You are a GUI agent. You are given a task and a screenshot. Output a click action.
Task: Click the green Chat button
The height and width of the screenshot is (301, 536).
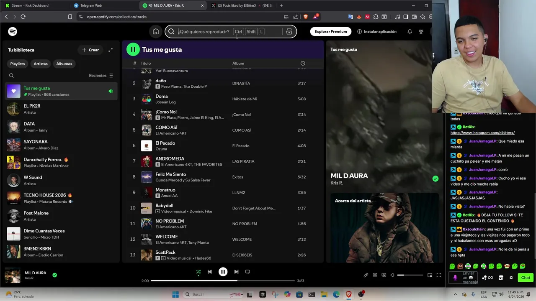pyautogui.click(x=526, y=278)
